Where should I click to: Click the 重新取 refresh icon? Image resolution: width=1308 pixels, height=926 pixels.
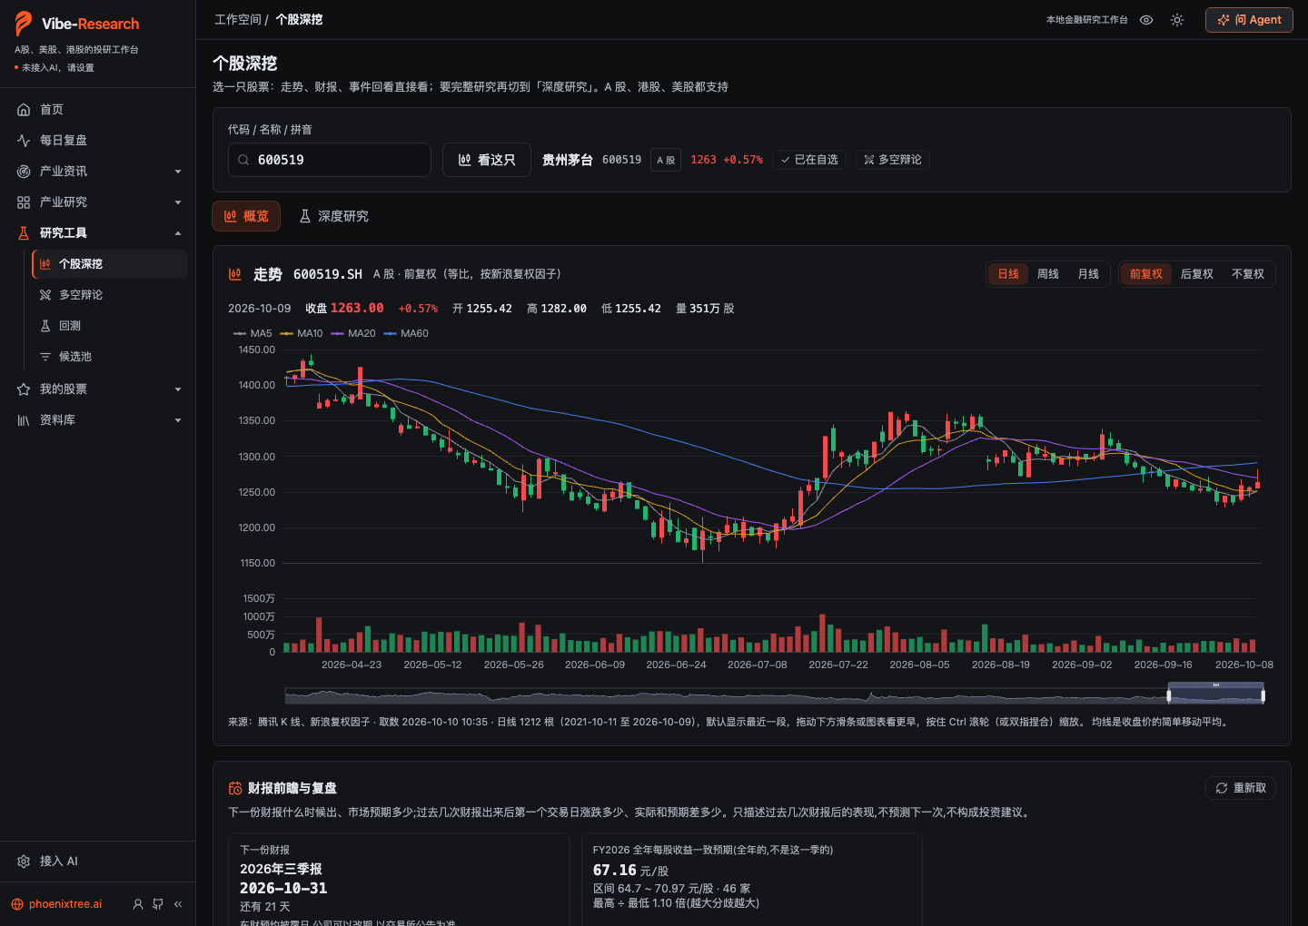pyautogui.click(x=1222, y=788)
